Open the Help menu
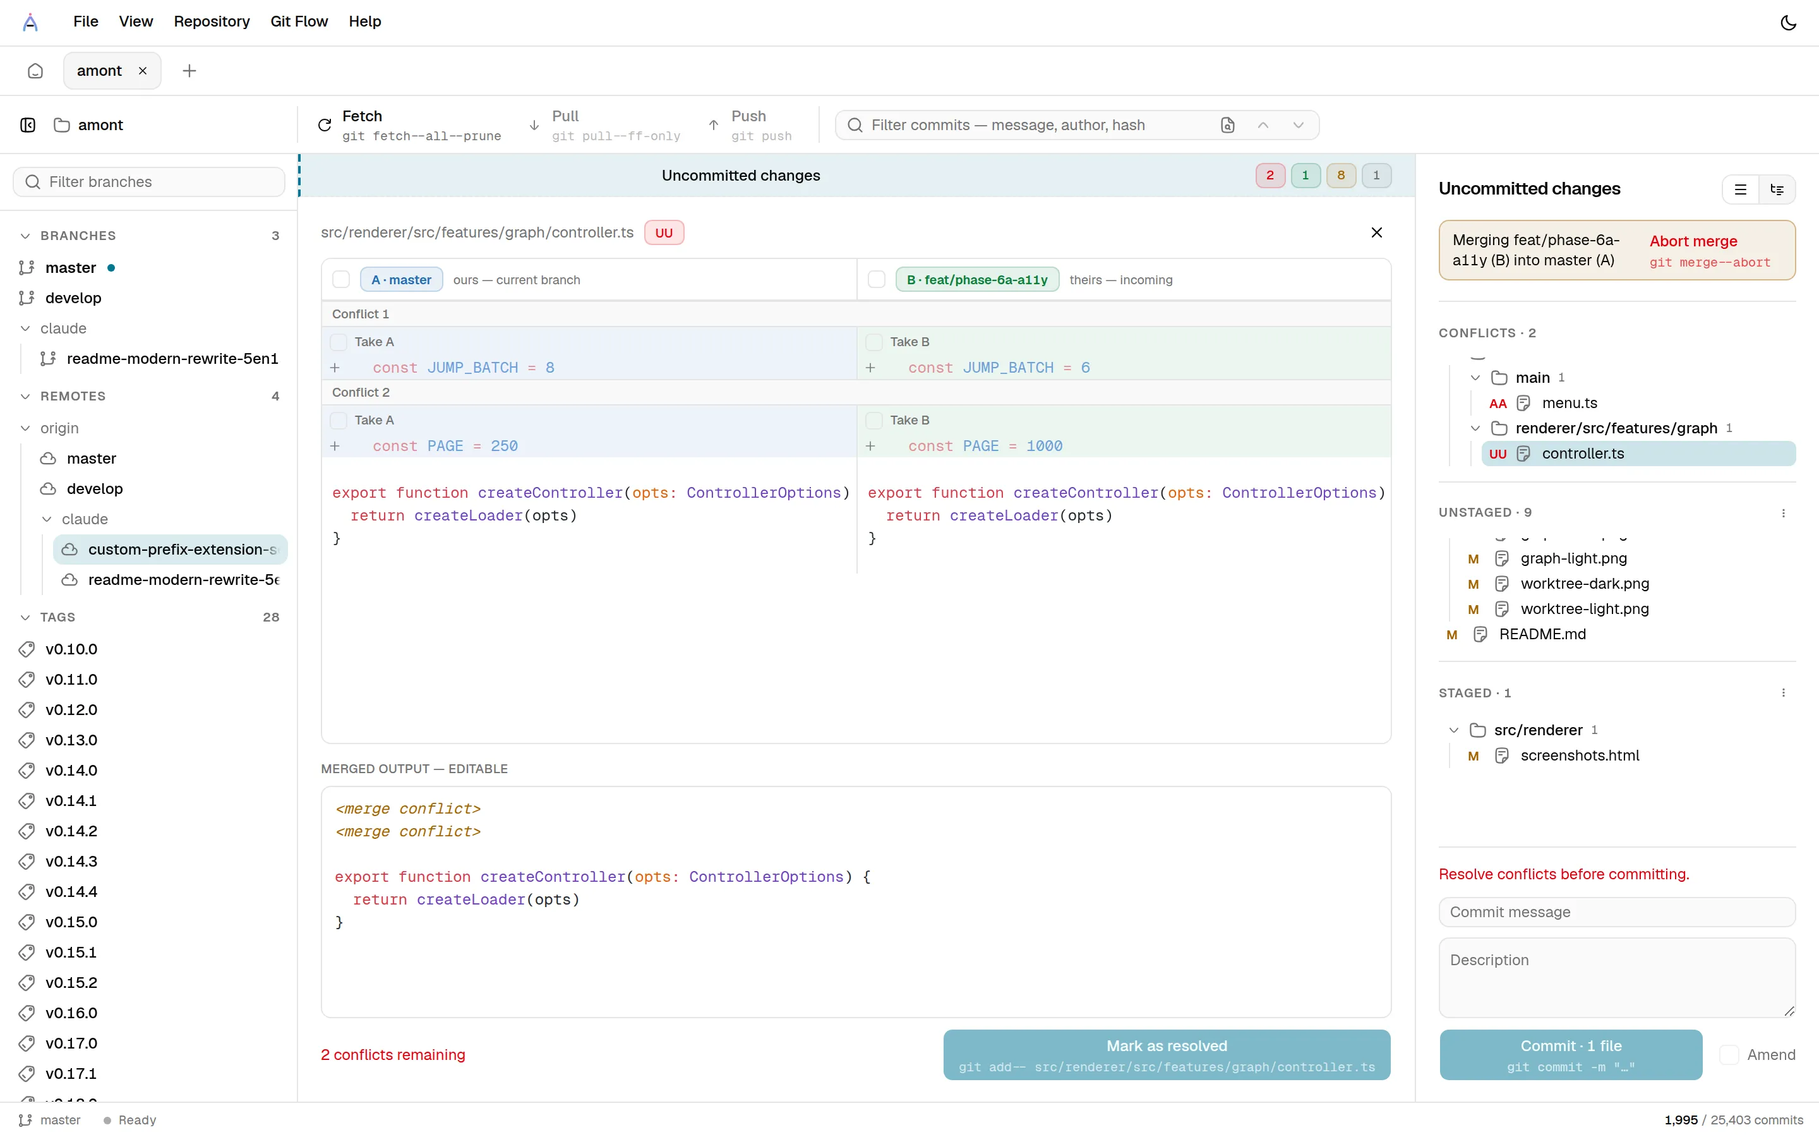This screenshot has width=1819, height=1137. tap(365, 22)
